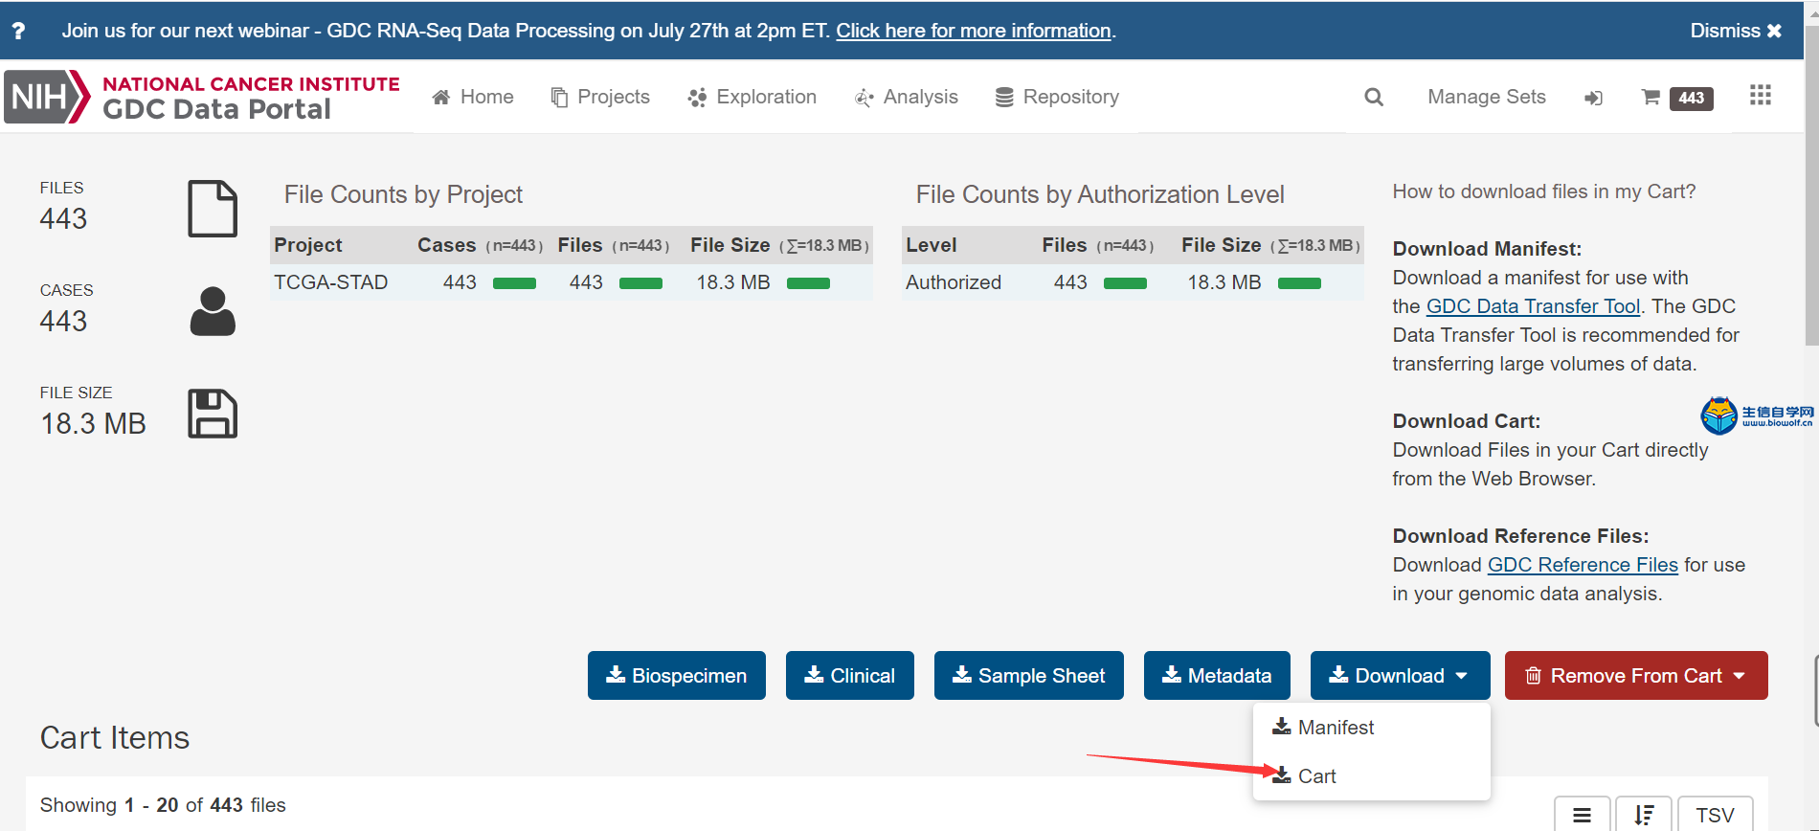Open the GDC Reference Files link
Screen dimensions: 1819x831
pyautogui.click(x=1583, y=565)
